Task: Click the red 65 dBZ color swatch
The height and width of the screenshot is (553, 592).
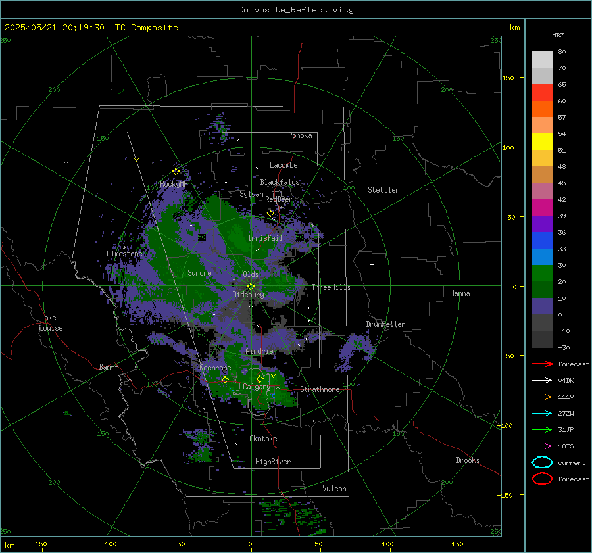Action: [542, 92]
